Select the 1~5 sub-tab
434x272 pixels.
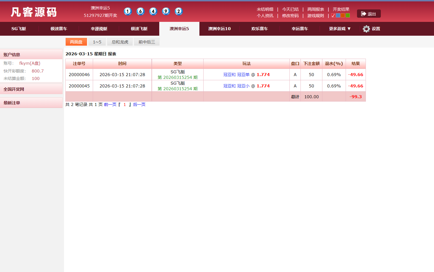(97, 42)
